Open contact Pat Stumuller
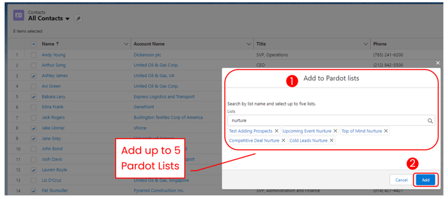The image size is (448, 199). point(55,191)
